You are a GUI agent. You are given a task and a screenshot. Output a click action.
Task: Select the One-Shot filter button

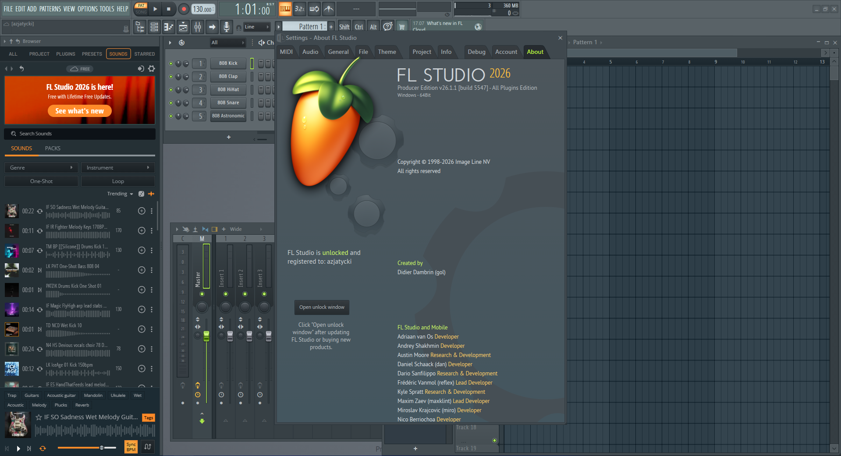click(41, 181)
